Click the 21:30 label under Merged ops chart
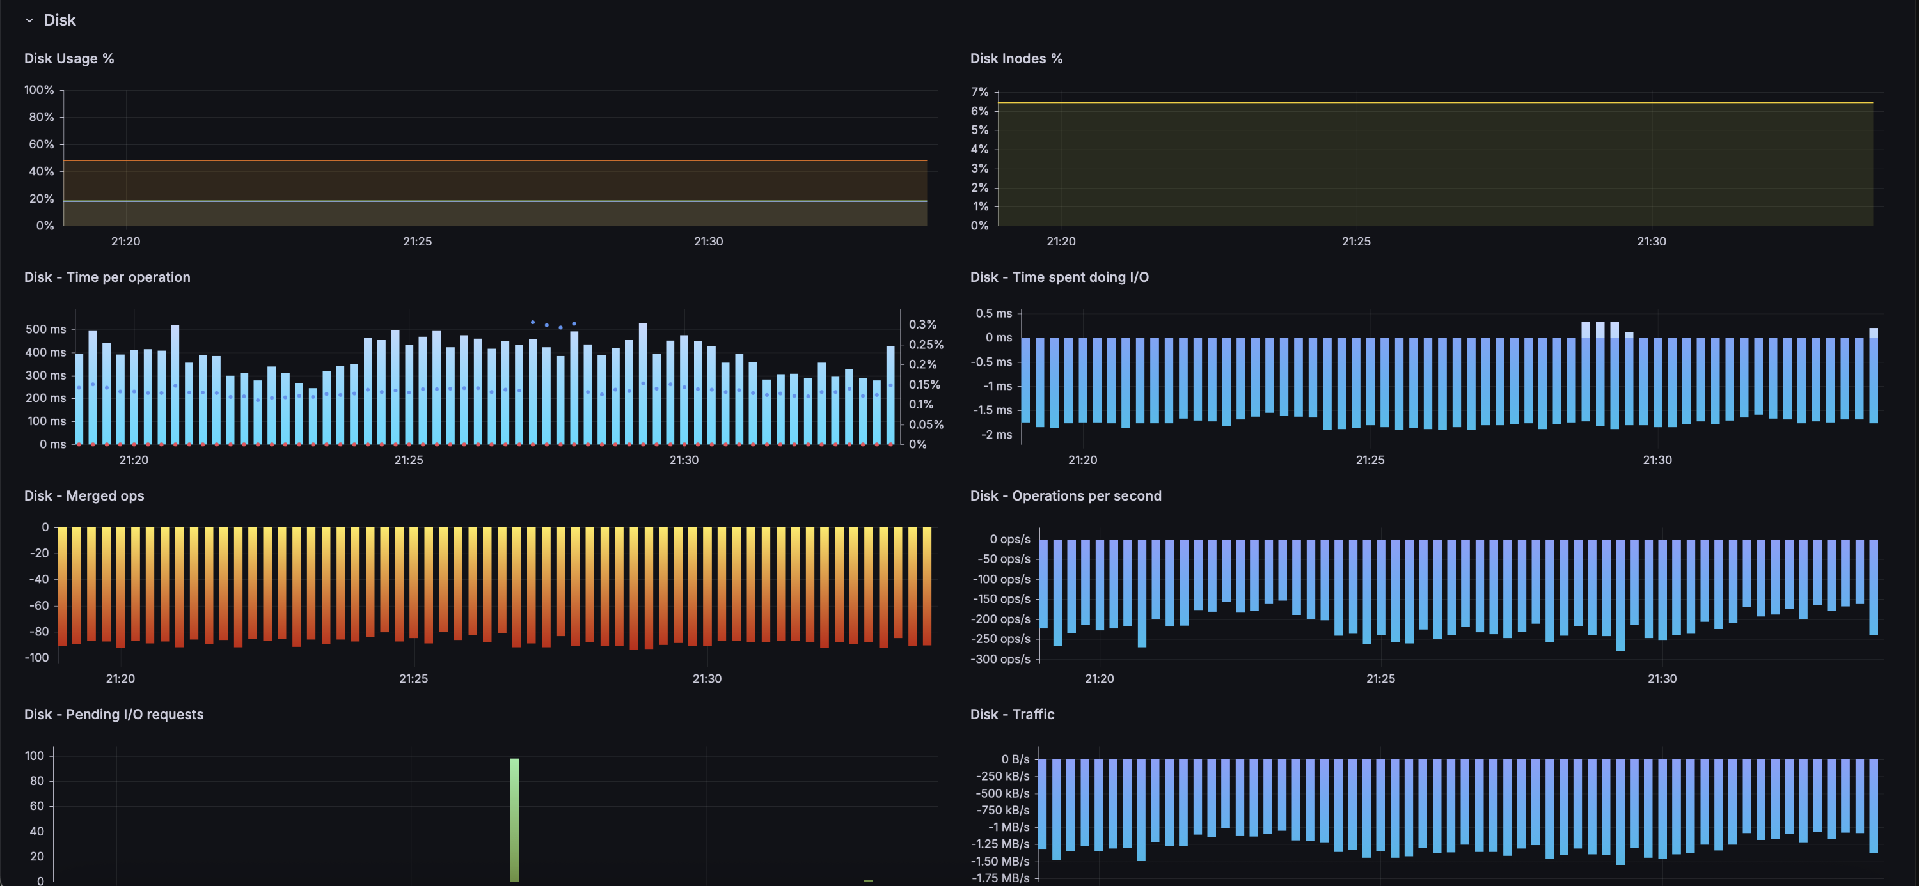 [706, 678]
